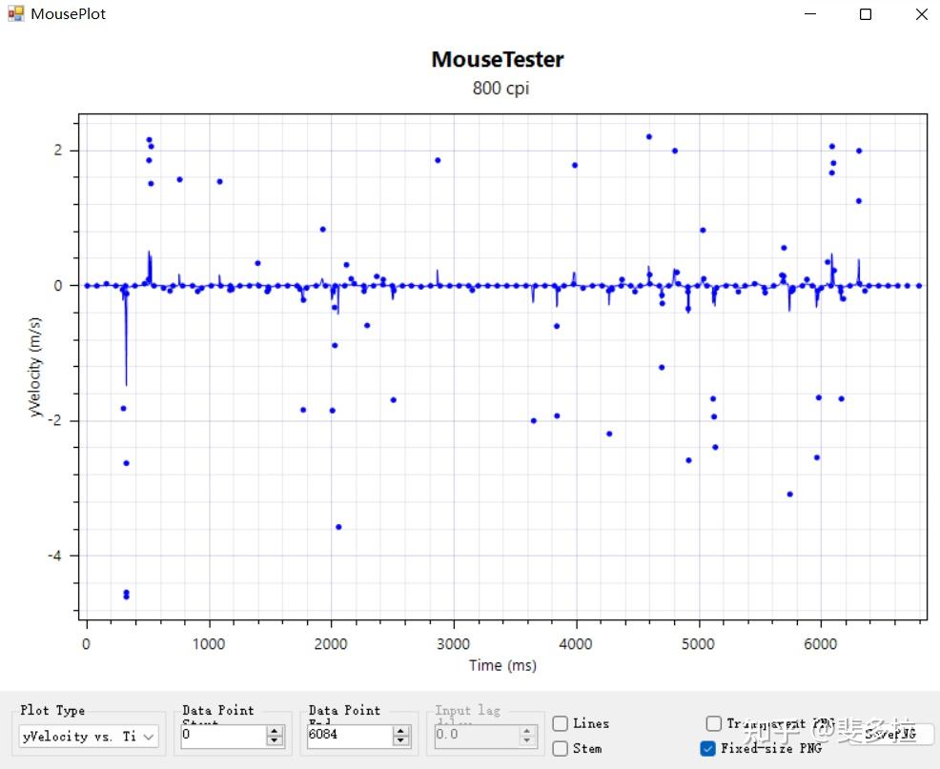The image size is (940, 769).
Task: Click the MousePlot app icon in title bar
Action: click(15, 13)
